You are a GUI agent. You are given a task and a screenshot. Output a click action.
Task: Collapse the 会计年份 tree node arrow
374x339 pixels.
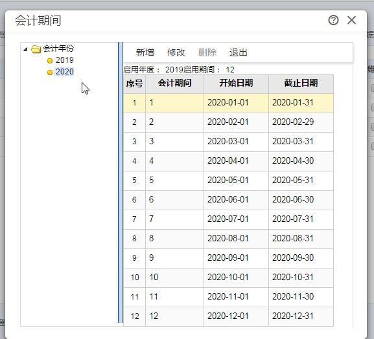(26, 49)
